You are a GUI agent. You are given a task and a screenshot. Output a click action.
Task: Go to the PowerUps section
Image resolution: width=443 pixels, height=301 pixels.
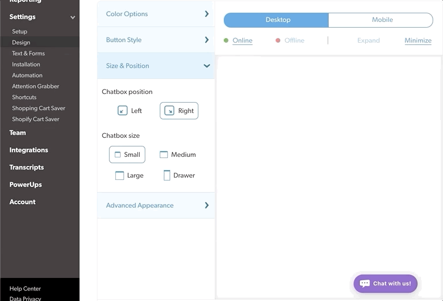point(25,185)
